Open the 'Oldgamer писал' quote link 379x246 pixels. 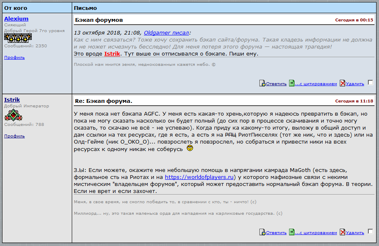166,33
